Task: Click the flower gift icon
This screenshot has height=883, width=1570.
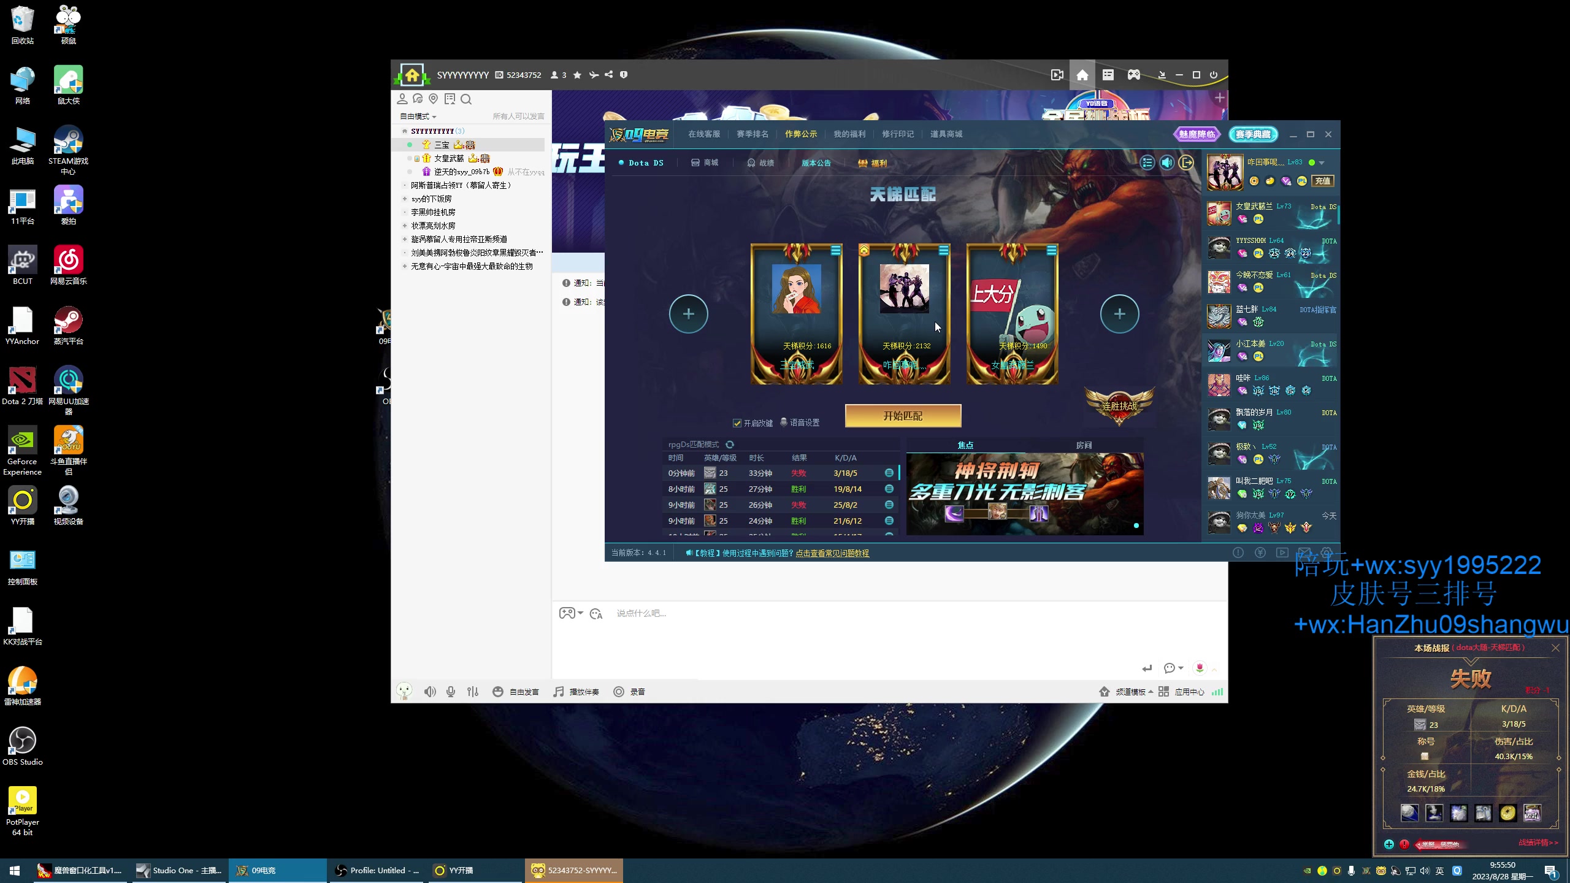Action: point(1200,668)
